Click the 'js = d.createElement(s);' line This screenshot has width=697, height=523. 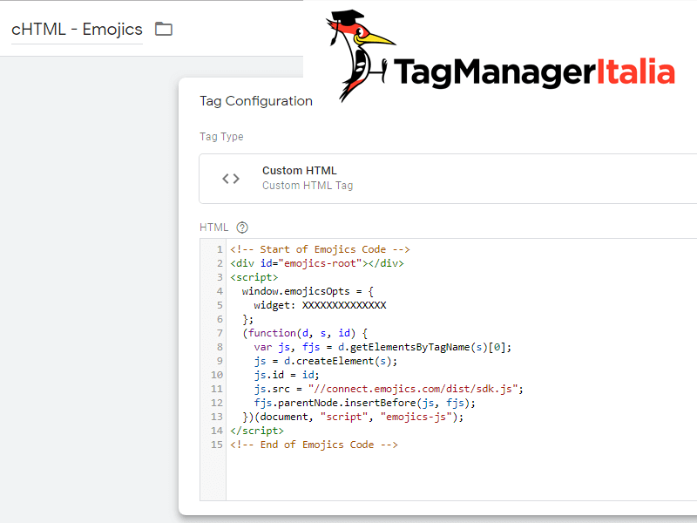point(326,361)
